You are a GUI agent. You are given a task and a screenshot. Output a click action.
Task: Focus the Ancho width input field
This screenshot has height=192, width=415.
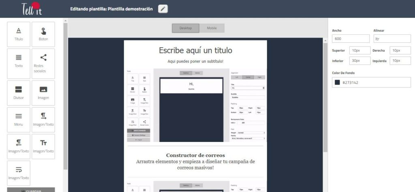coord(351,39)
